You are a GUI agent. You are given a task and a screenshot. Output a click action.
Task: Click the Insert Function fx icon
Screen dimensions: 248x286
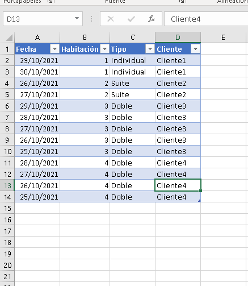click(152, 19)
